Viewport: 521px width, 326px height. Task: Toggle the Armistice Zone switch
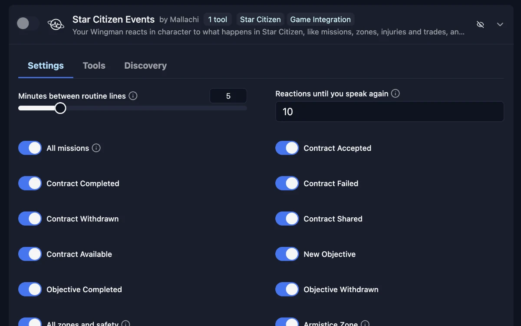pyautogui.click(x=287, y=322)
